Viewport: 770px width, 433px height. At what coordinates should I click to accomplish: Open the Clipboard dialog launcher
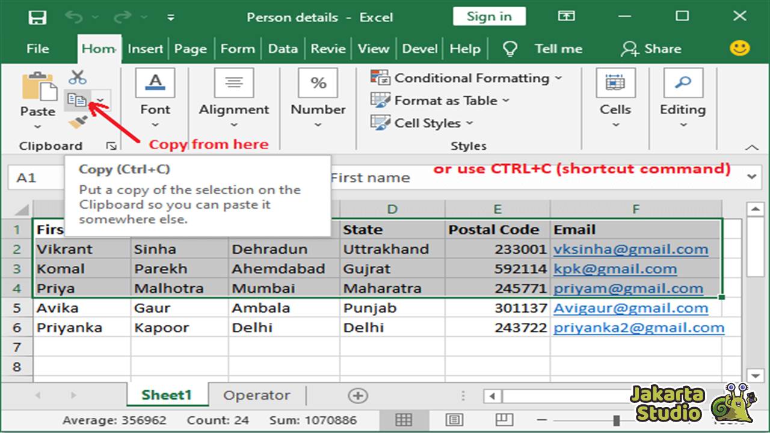coord(111,146)
